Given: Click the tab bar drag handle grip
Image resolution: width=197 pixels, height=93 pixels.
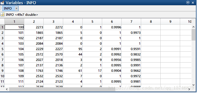Looking at the screenshot, I should click(1, 8).
